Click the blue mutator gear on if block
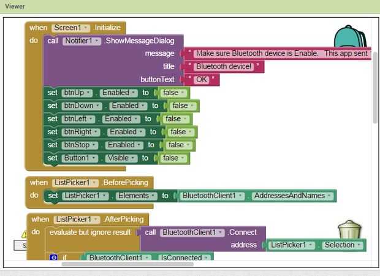 click(x=53, y=258)
